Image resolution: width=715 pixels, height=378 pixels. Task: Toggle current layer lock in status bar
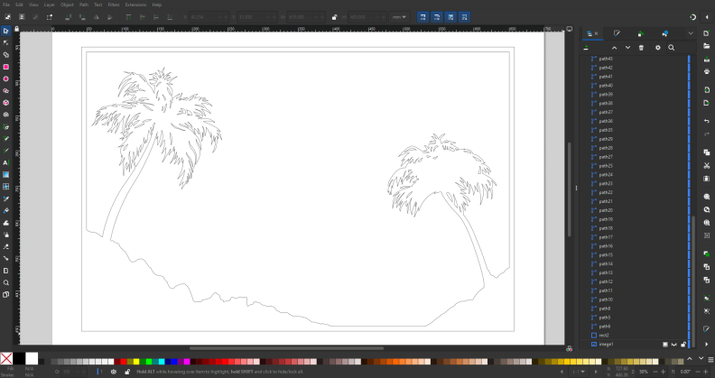click(x=127, y=372)
